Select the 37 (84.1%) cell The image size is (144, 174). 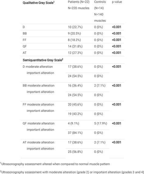(x=75, y=133)
